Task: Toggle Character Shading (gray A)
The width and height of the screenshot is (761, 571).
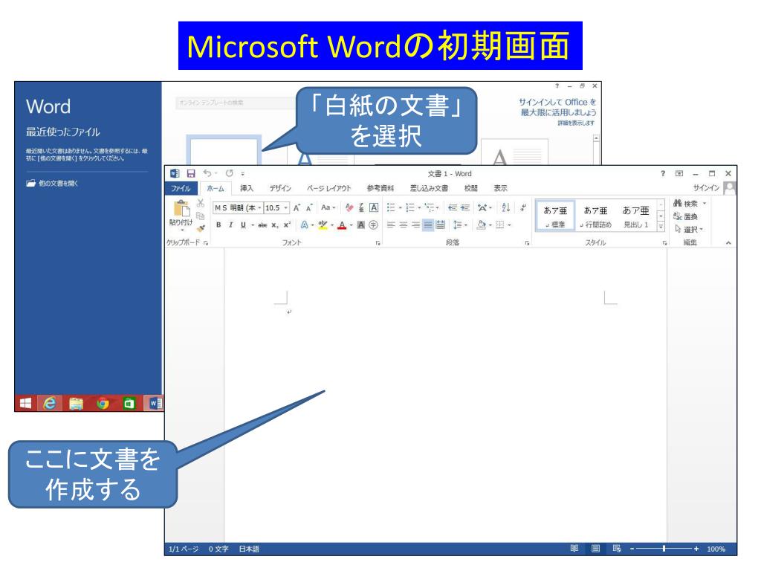Action: (360, 225)
